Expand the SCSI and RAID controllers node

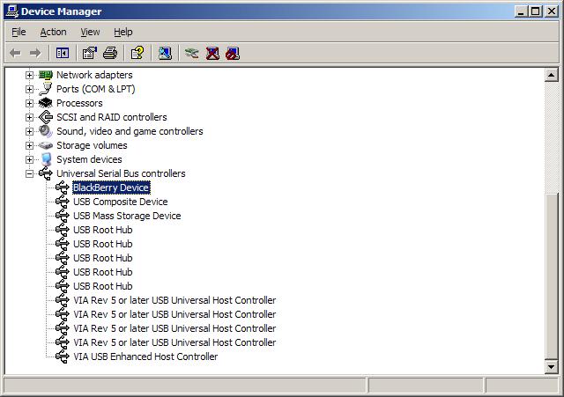[x=29, y=117]
